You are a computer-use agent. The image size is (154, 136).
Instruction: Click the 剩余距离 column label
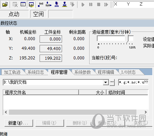77,32
